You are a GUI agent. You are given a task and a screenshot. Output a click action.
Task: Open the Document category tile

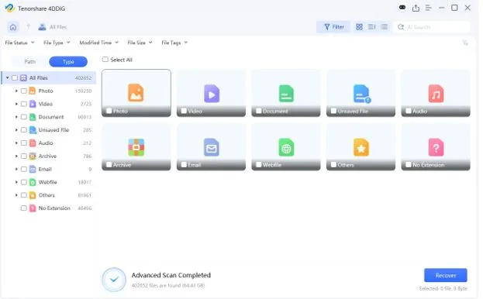(x=286, y=93)
